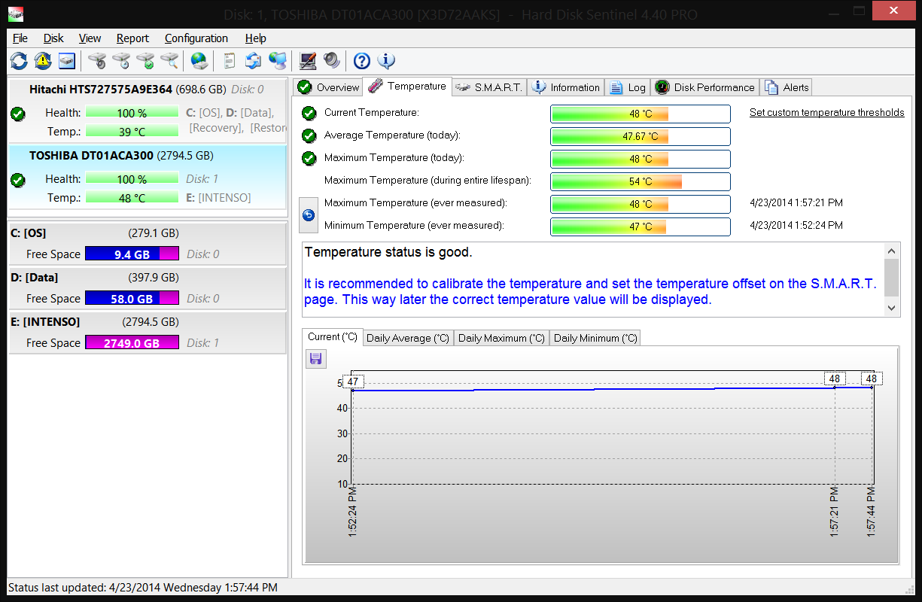Open the View menu
922x602 pixels.
(x=90, y=38)
